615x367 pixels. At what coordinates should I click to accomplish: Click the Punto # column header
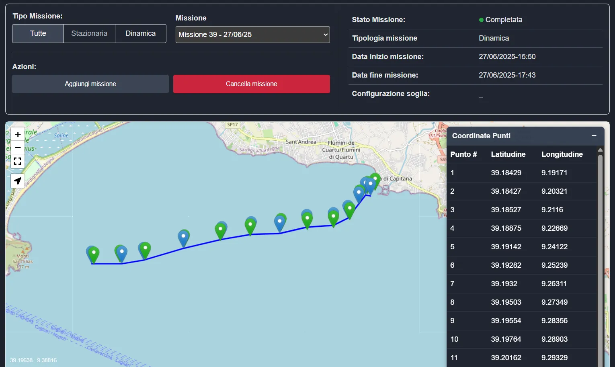(463, 154)
